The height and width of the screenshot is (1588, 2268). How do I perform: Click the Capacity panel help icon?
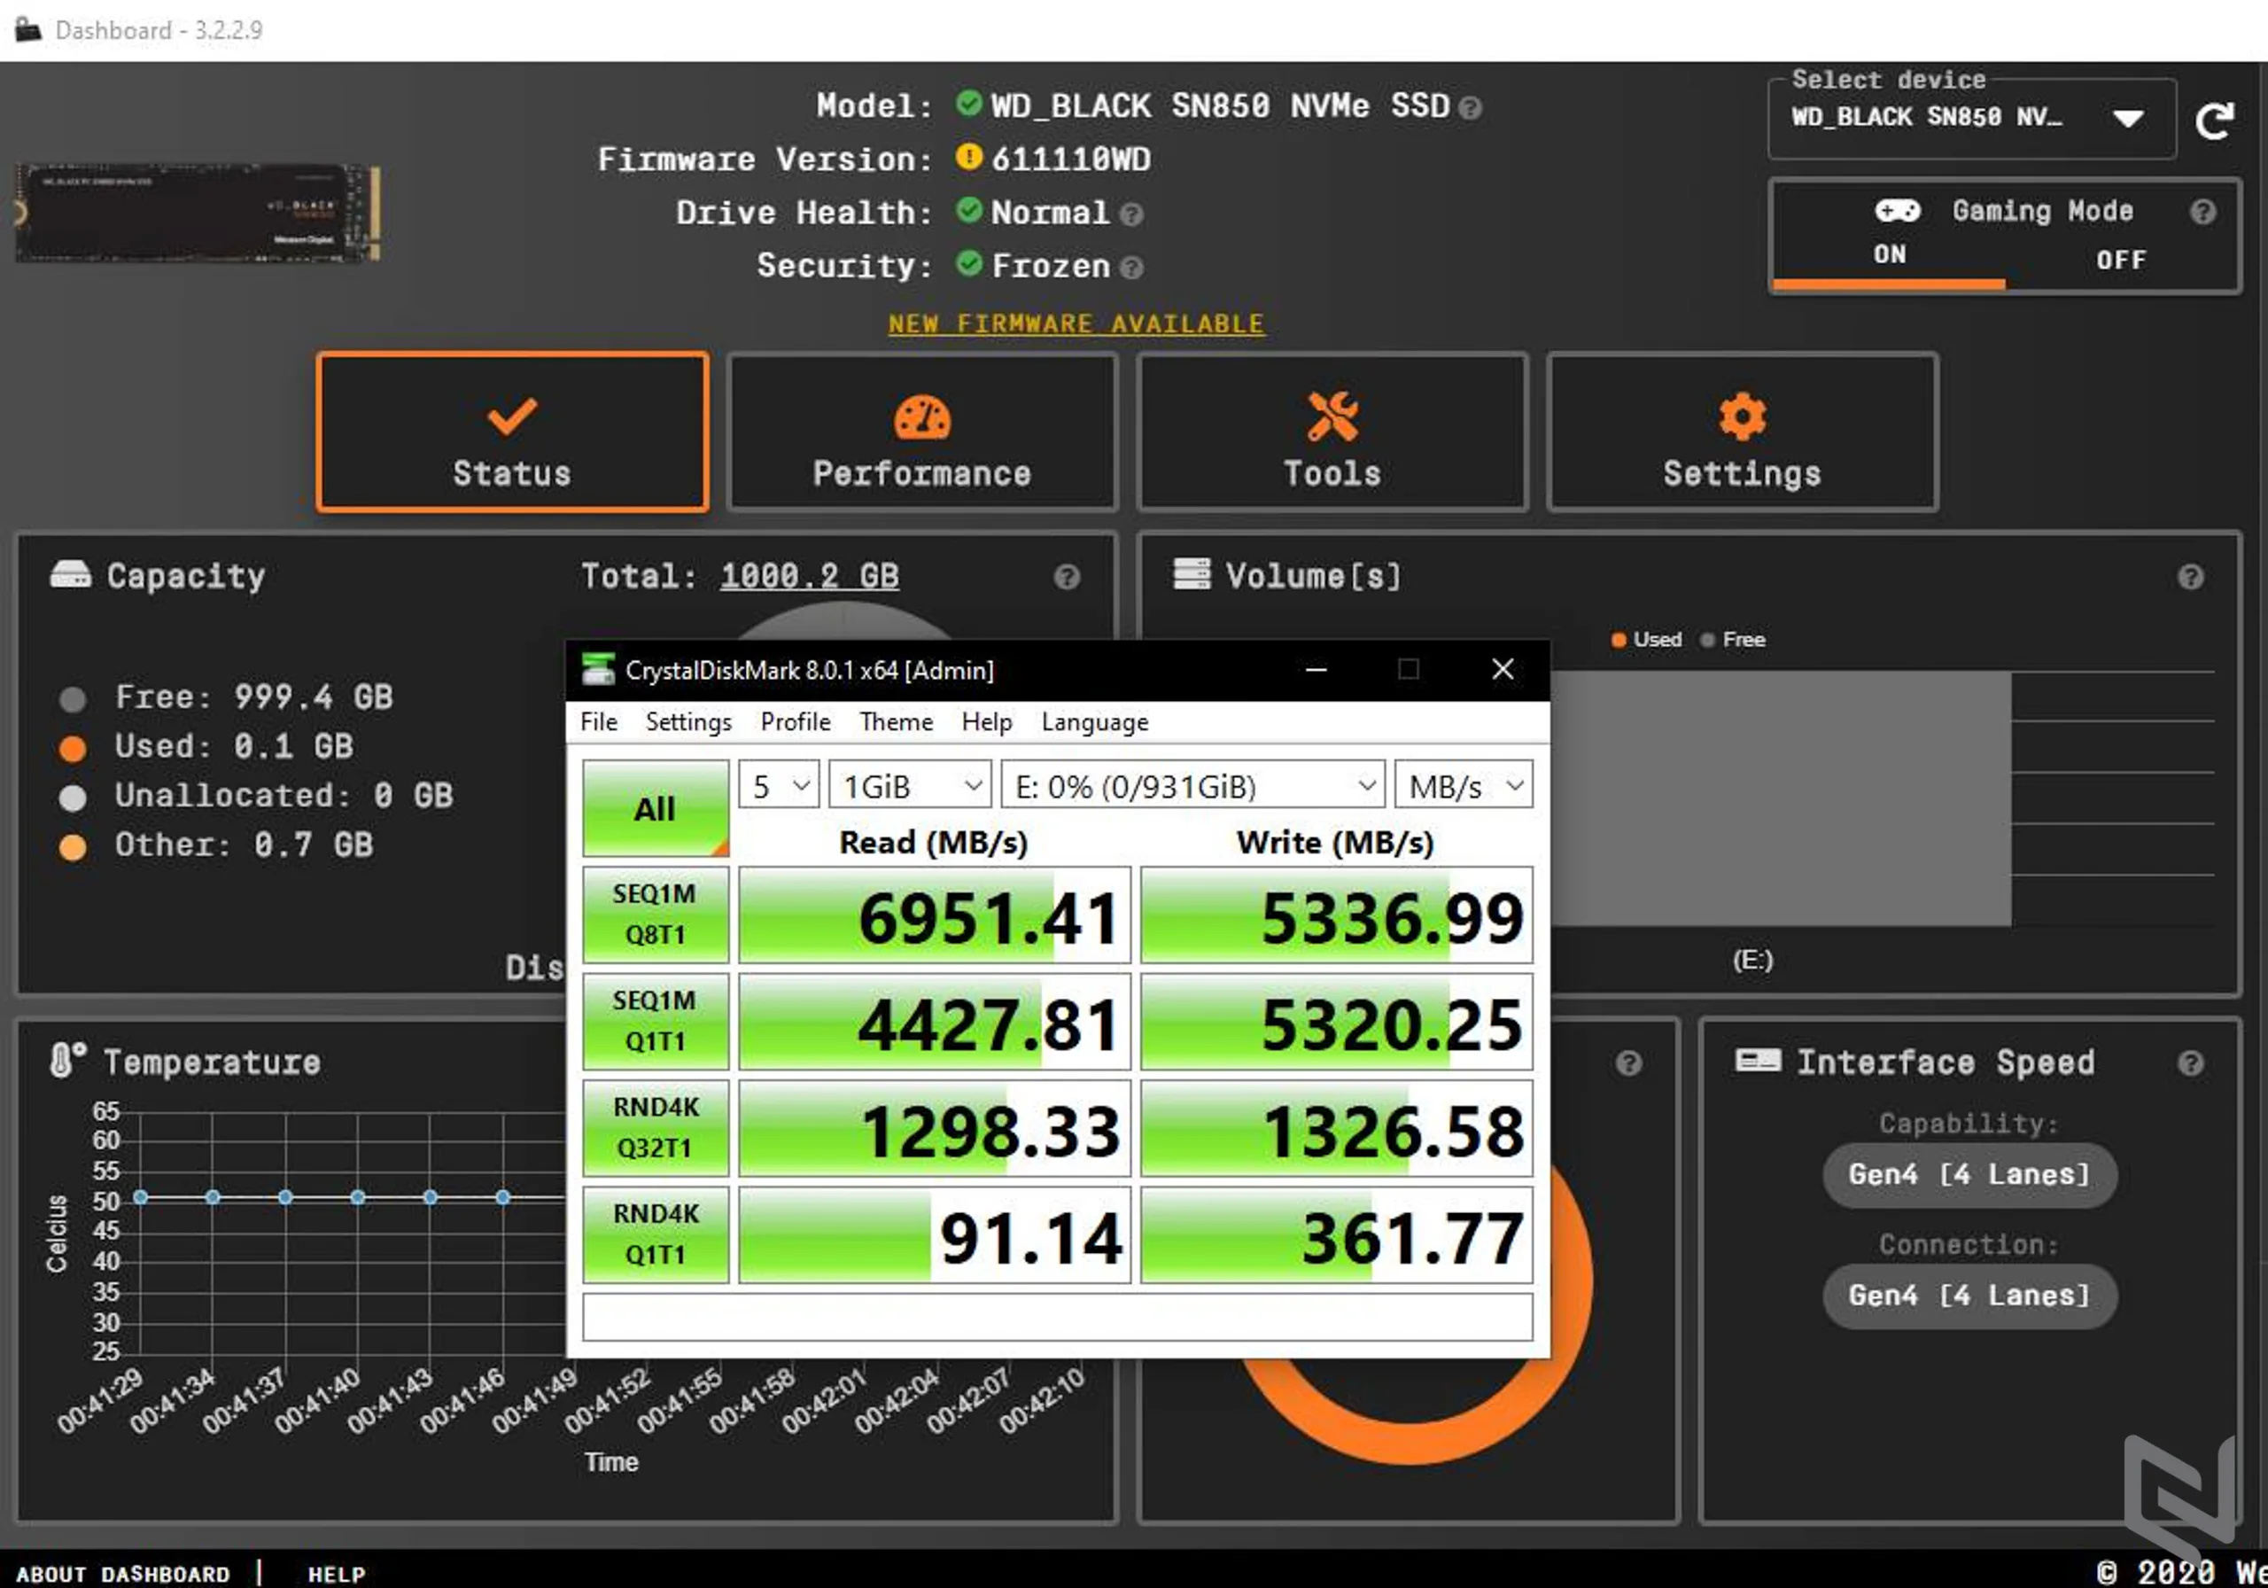tap(1066, 577)
